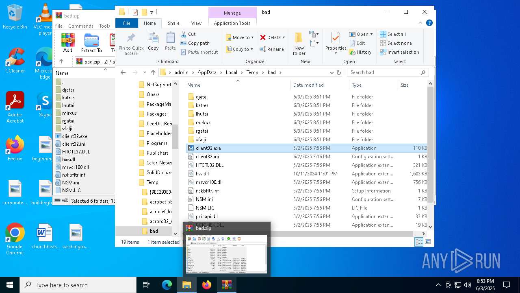Select HTCTL32.DLL in Explorer list
520x293 pixels.
tap(210, 165)
